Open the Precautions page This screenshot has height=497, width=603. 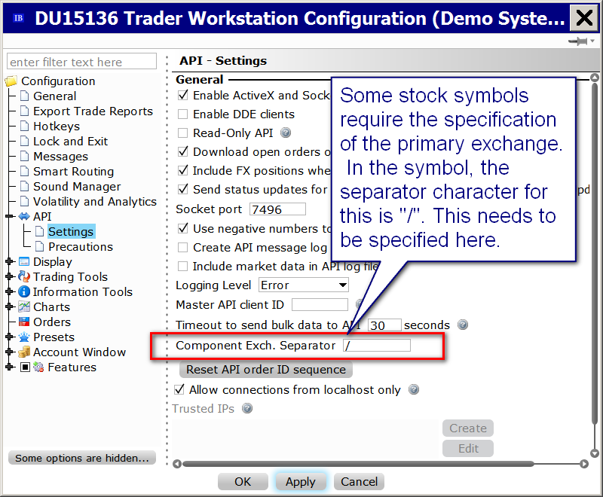(81, 246)
